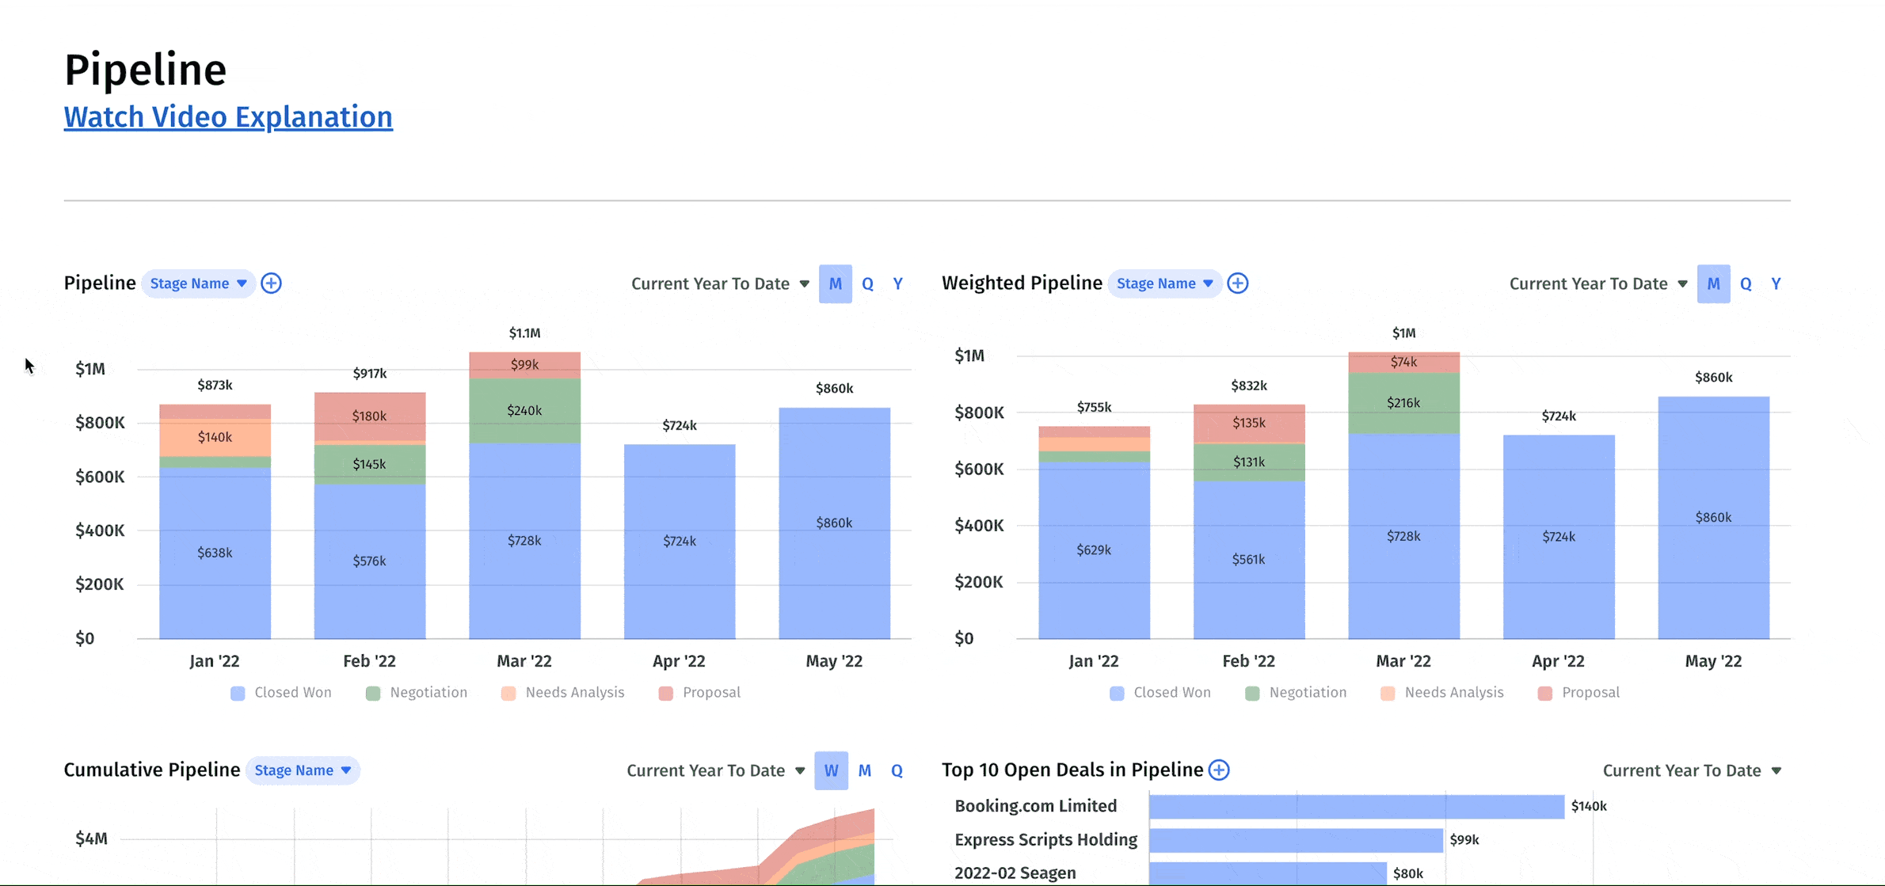The width and height of the screenshot is (1885, 886).
Task: Click Mar '22 Proposal $99k segment
Action: pyautogui.click(x=524, y=365)
